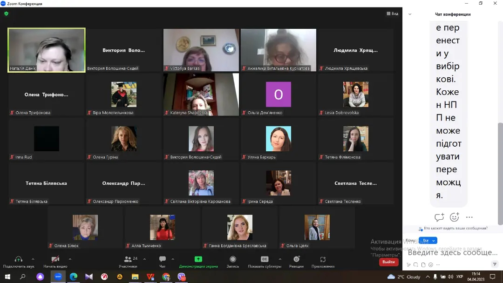Image resolution: width=503 pixels, height=283 pixels.
Task: Join audio with Подключить звук button
Action: 19,259
